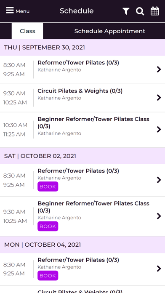The image size is (165, 293).
Task: Open Saturday 9:30 AM Beginner class arrow
Action: tap(159, 216)
